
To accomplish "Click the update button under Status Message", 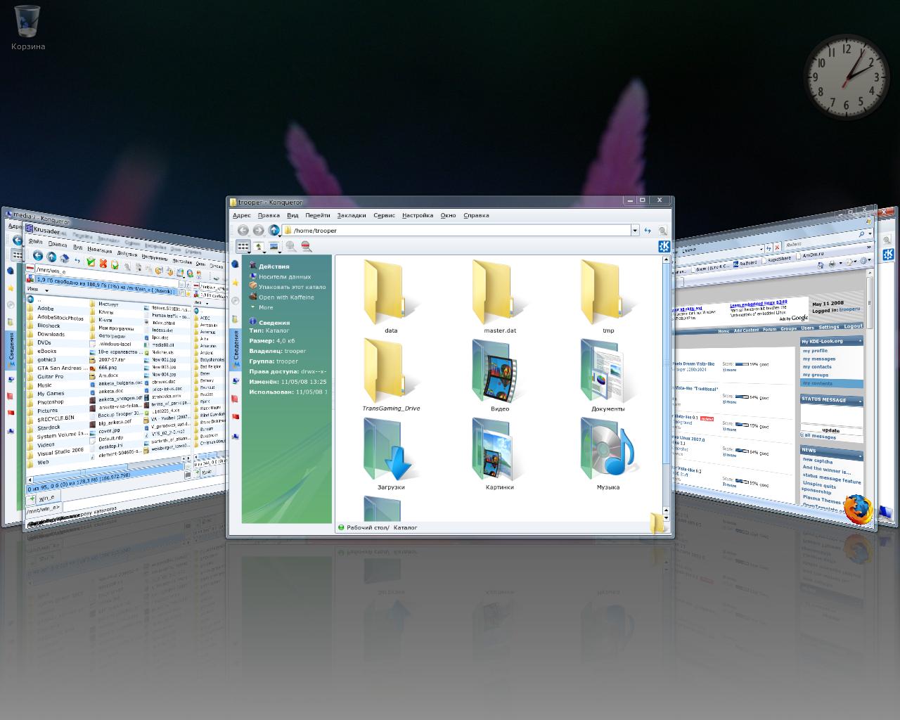I will click(830, 430).
